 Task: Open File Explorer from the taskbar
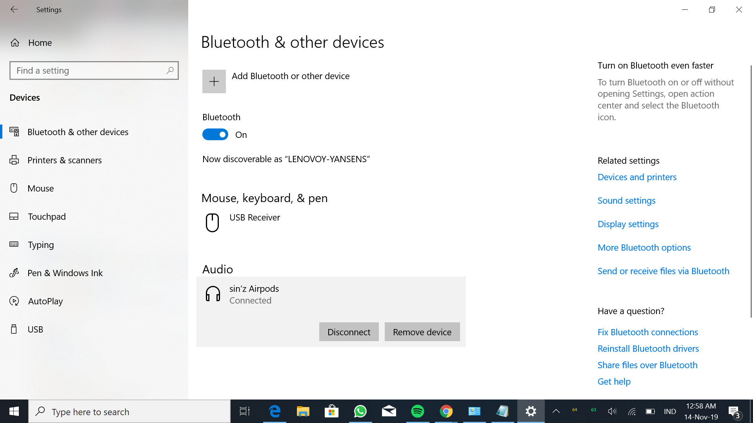[303, 411]
